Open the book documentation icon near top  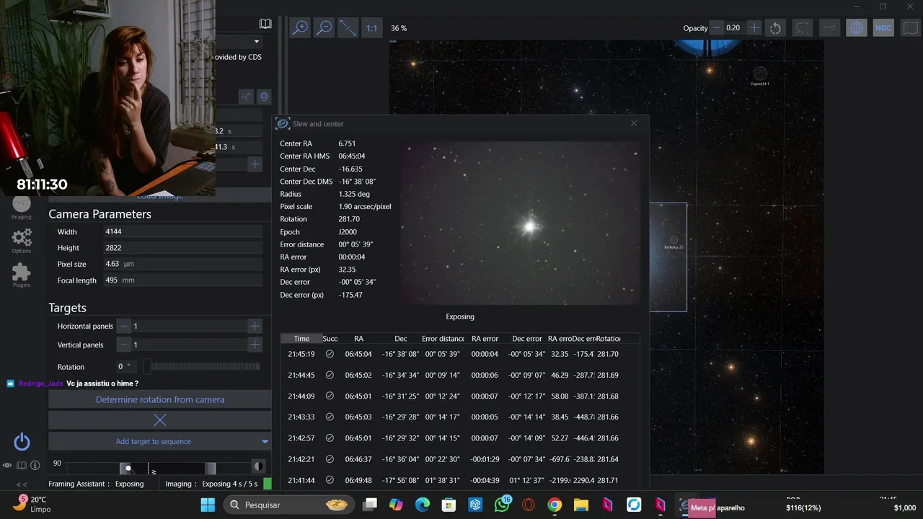[x=265, y=24]
